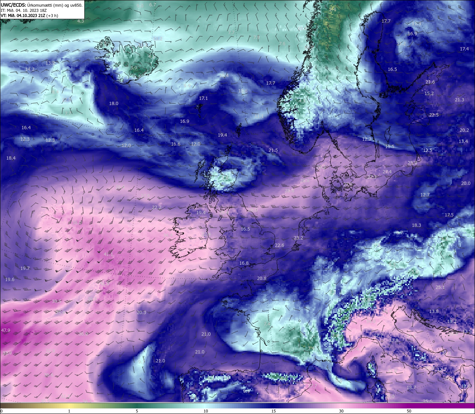Screen dimensions: 475x414
Task: Click the colorbar label 1
Action: (69, 411)
